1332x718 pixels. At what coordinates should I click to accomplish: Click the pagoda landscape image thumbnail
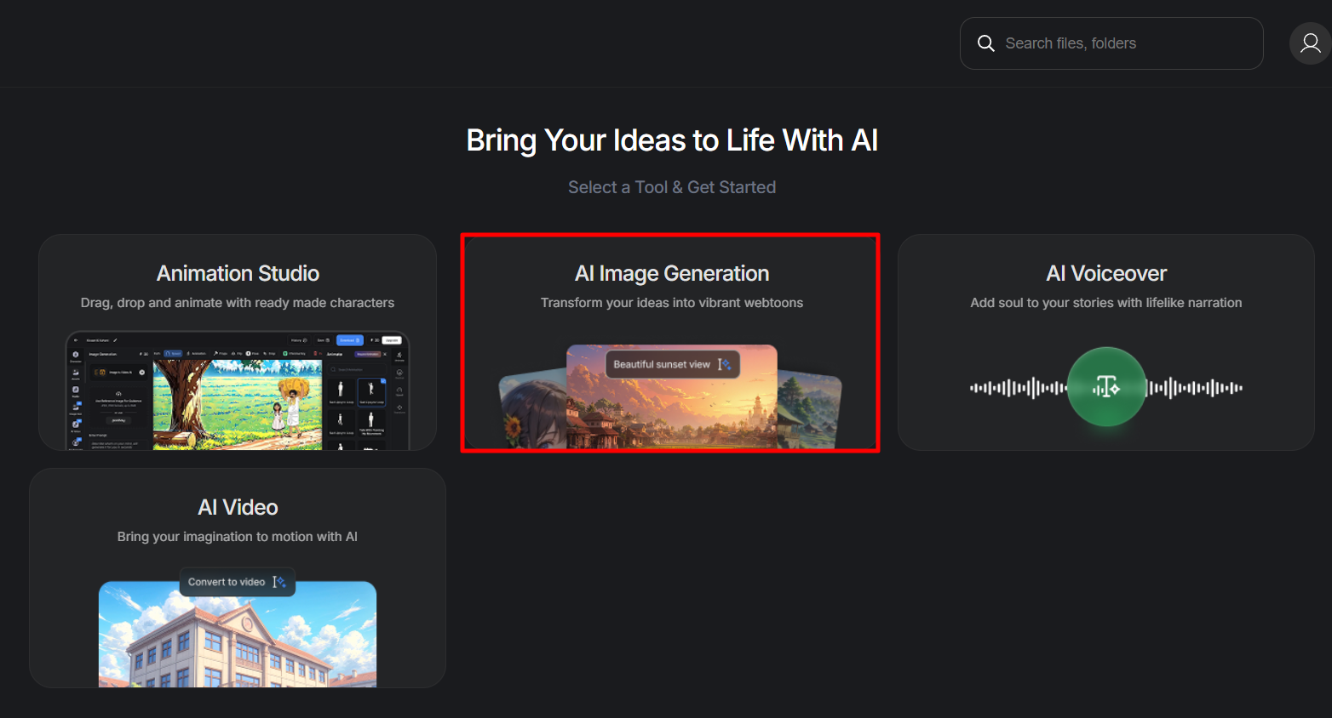(809, 410)
